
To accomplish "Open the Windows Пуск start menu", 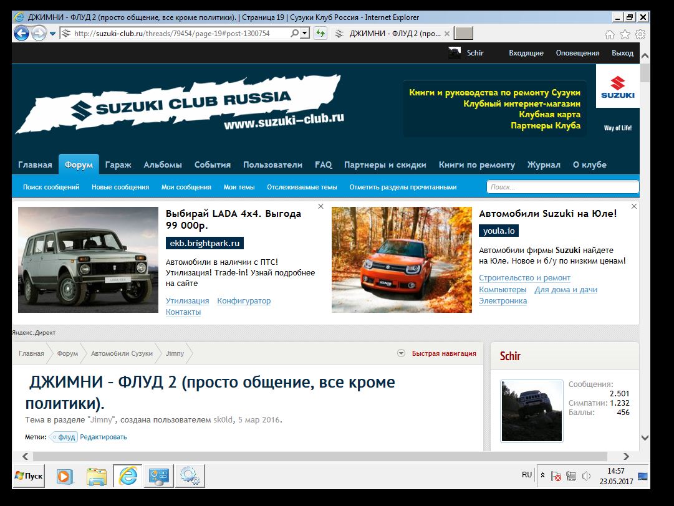I will pyautogui.click(x=29, y=476).
